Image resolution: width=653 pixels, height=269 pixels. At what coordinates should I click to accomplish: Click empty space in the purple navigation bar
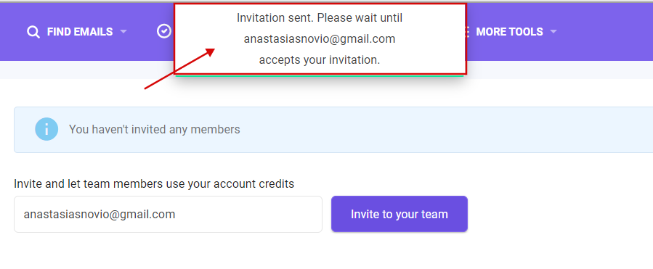click(604, 32)
